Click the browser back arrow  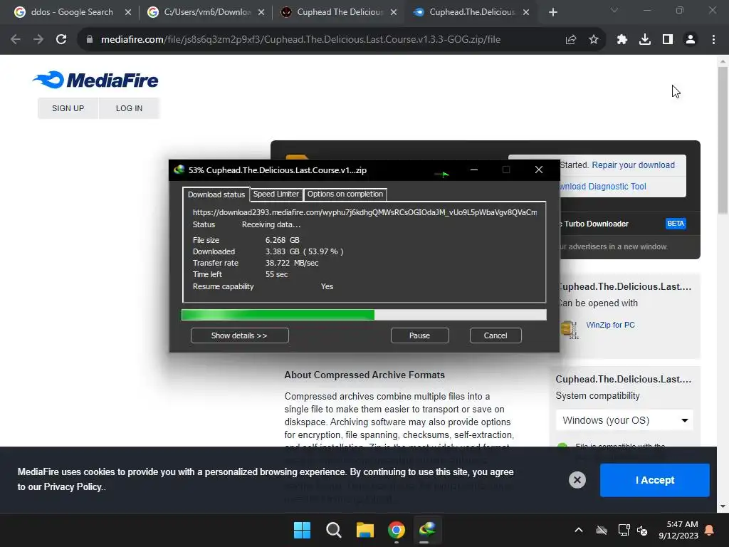tap(16, 40)
